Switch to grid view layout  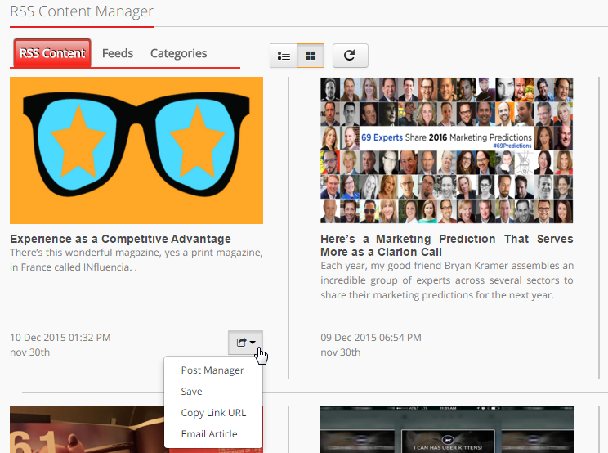(x=311, y=56)
